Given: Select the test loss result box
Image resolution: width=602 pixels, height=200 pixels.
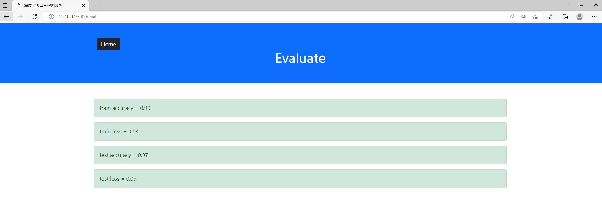Looking at the screenshot, I should (x=300, y=179).
